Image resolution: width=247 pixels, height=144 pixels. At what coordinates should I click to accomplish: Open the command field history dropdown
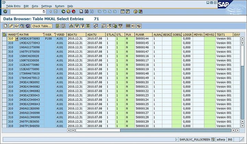[44, 12]
